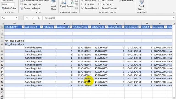Select column T header

coord(133,23)
